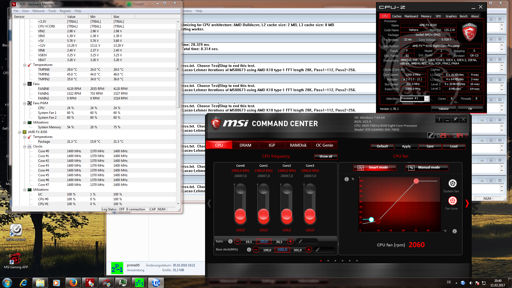The width and height of the screenshot is (512, 288).
Task: Click Apply in Command Center
Action: coord(406,146)
